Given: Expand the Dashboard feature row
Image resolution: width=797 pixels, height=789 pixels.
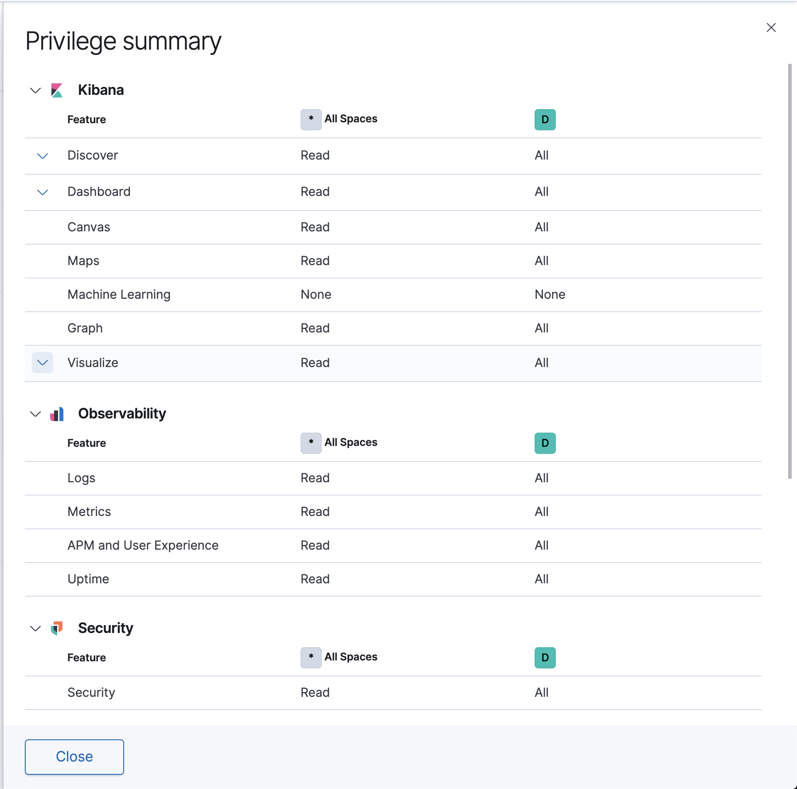Looking at the screenshot, I should (43, 192).
